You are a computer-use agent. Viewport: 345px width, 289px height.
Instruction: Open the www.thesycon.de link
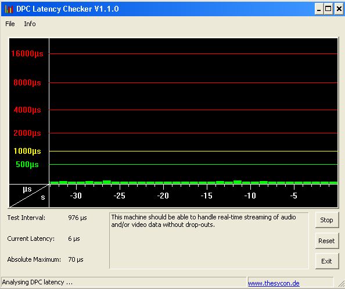274,283
